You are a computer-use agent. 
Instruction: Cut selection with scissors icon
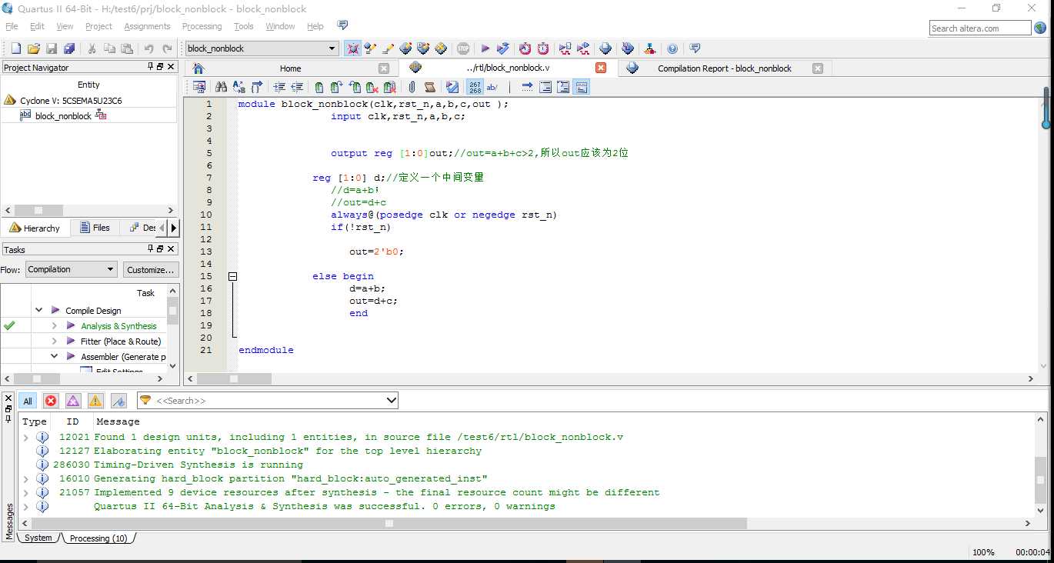pyautogui.click(x=92, y=48)
